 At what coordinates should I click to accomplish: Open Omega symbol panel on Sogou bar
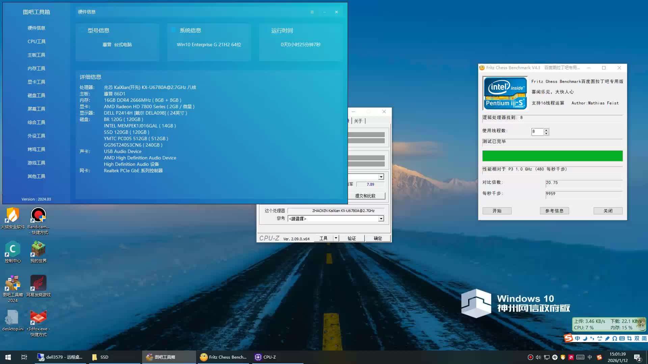click(615, 338)
